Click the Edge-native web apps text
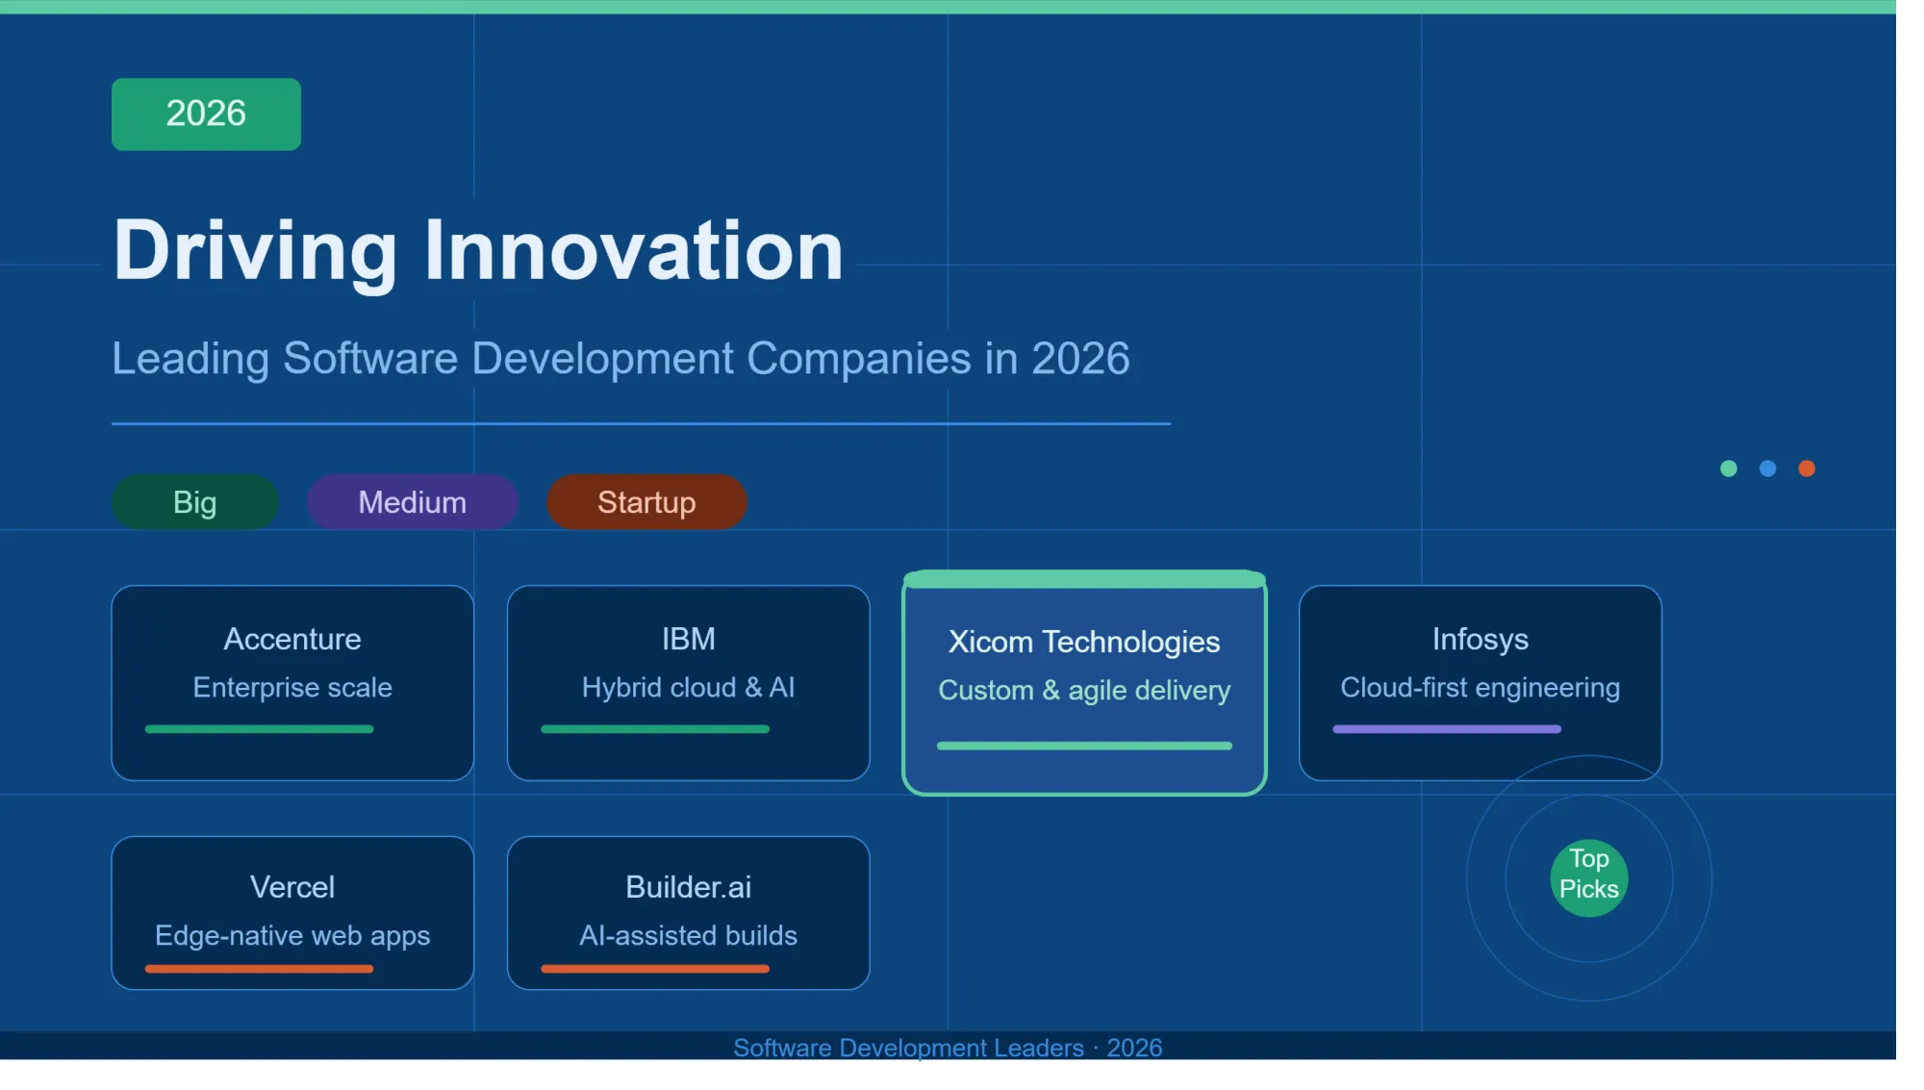Image resolution: width=1924 pixels, height=1090 pixels. point(292,936)
